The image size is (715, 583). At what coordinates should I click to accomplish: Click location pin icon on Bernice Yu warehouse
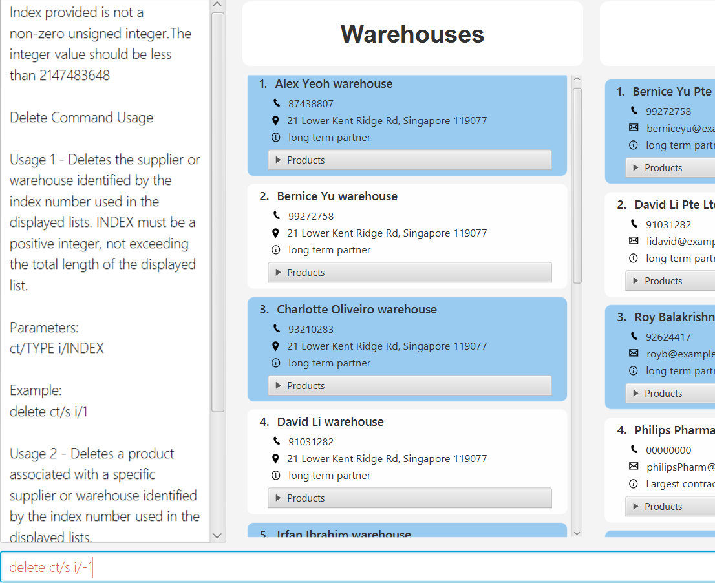coord(275,233)
